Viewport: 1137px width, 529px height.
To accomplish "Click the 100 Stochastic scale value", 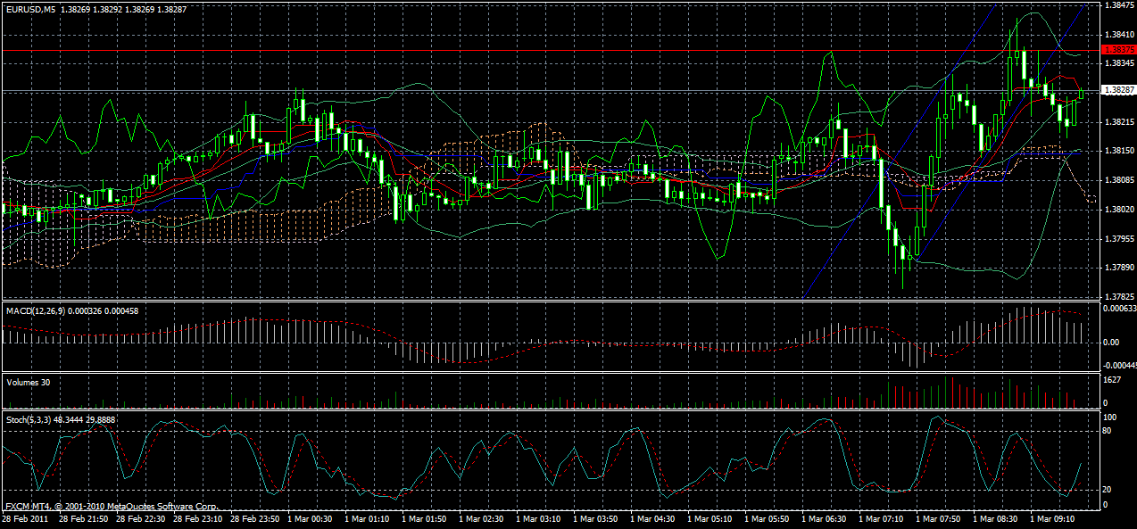I will coord(1111,417).
